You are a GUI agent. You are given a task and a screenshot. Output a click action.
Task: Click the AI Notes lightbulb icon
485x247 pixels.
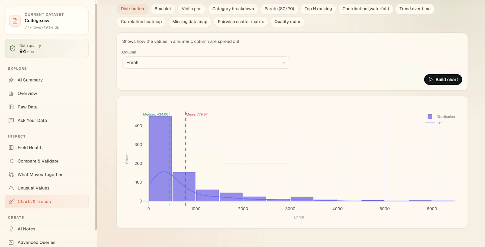pos(11,229)
